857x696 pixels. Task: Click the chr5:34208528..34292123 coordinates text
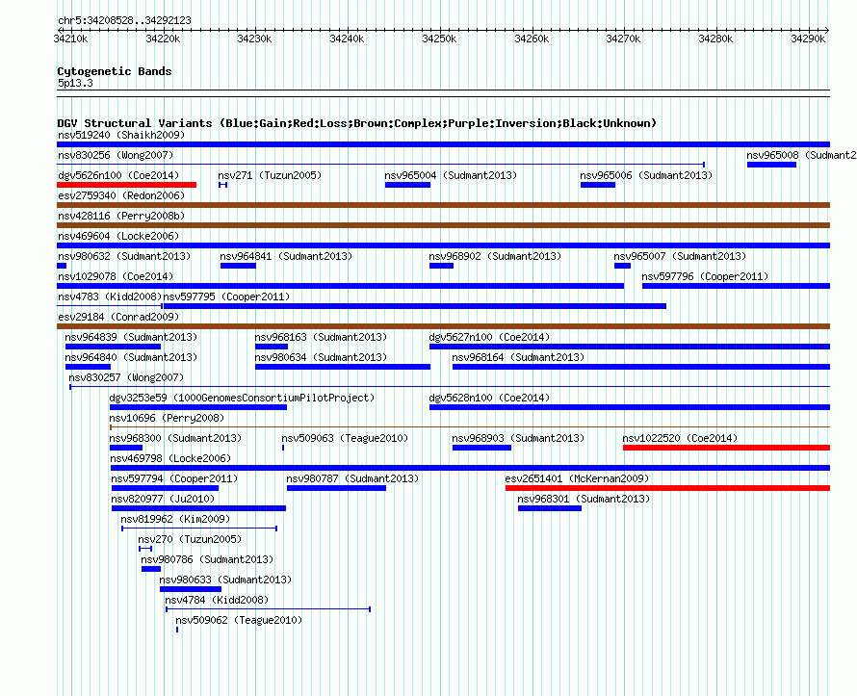point(124,20)
